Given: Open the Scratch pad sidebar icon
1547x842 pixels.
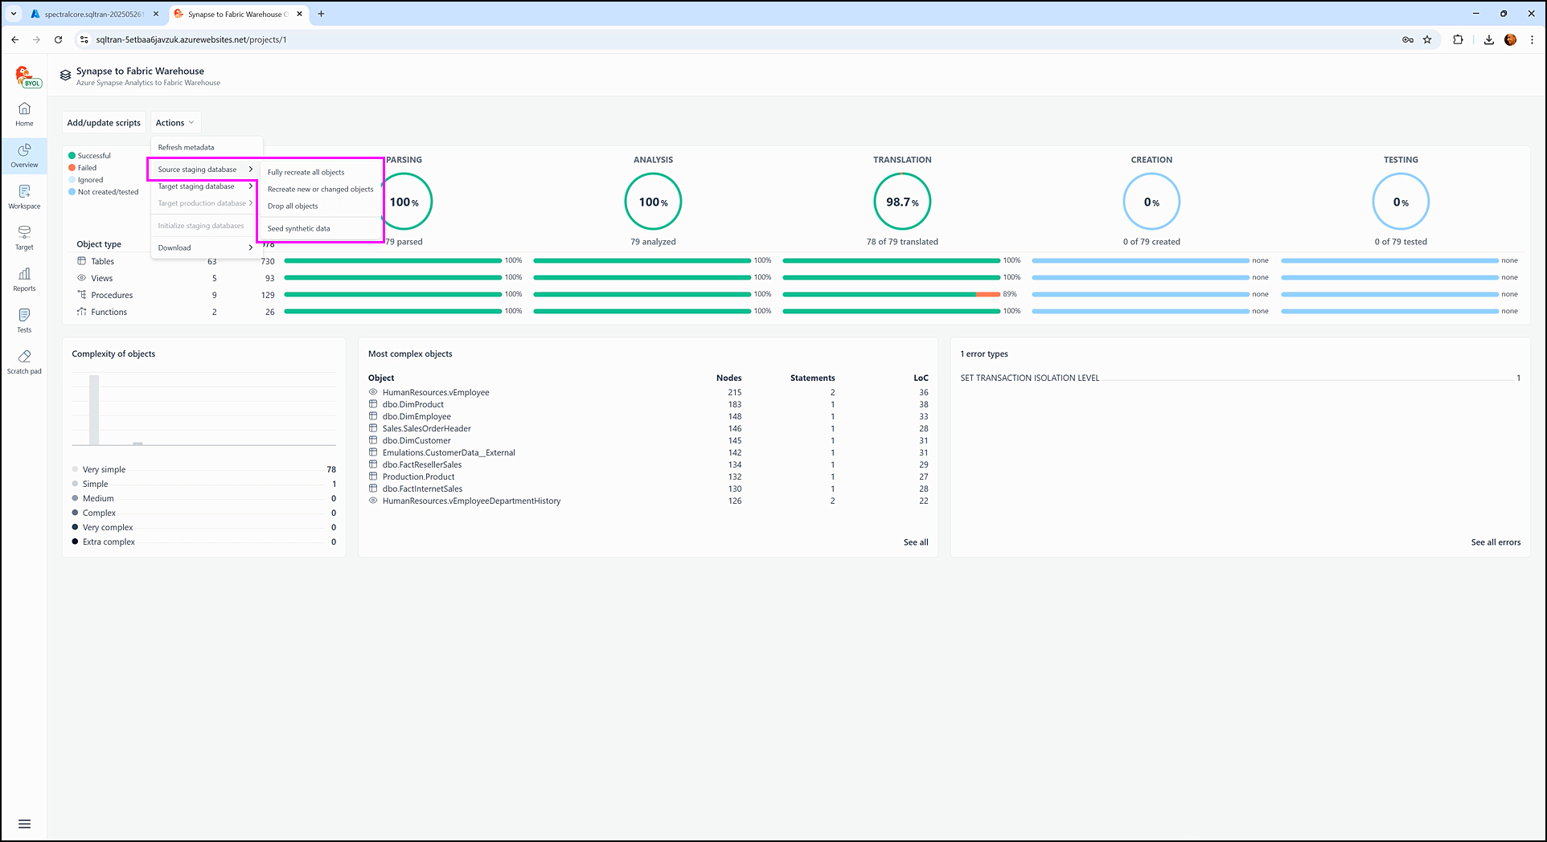Looking at the screenshot, I should pyautogui.click(x=24, y=361).
